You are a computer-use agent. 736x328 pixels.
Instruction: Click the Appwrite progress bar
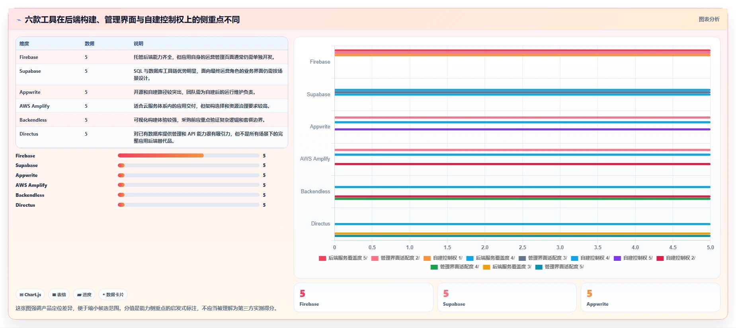189,175
